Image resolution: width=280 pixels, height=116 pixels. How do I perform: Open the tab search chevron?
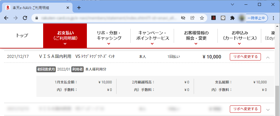point(232,4)
